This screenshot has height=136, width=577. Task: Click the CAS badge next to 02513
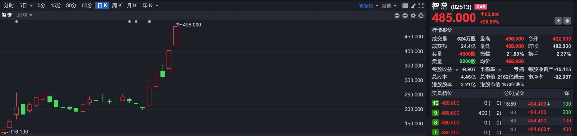pos(481,7)
